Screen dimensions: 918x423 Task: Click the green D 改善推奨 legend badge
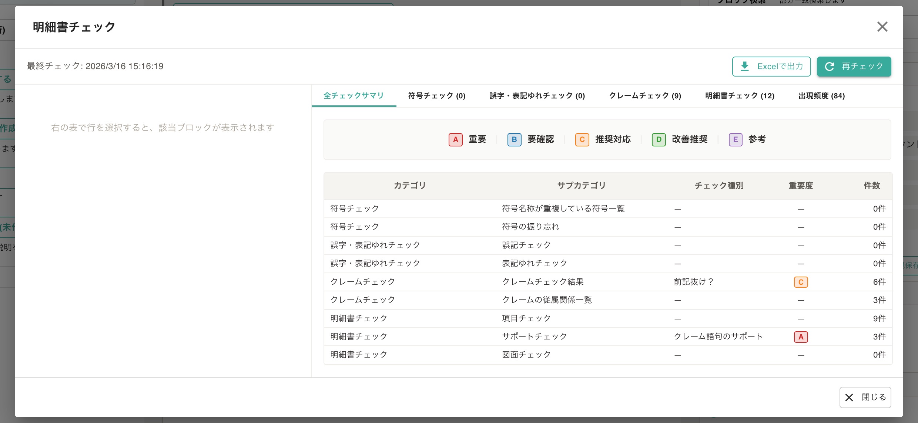tap(659, 139)
